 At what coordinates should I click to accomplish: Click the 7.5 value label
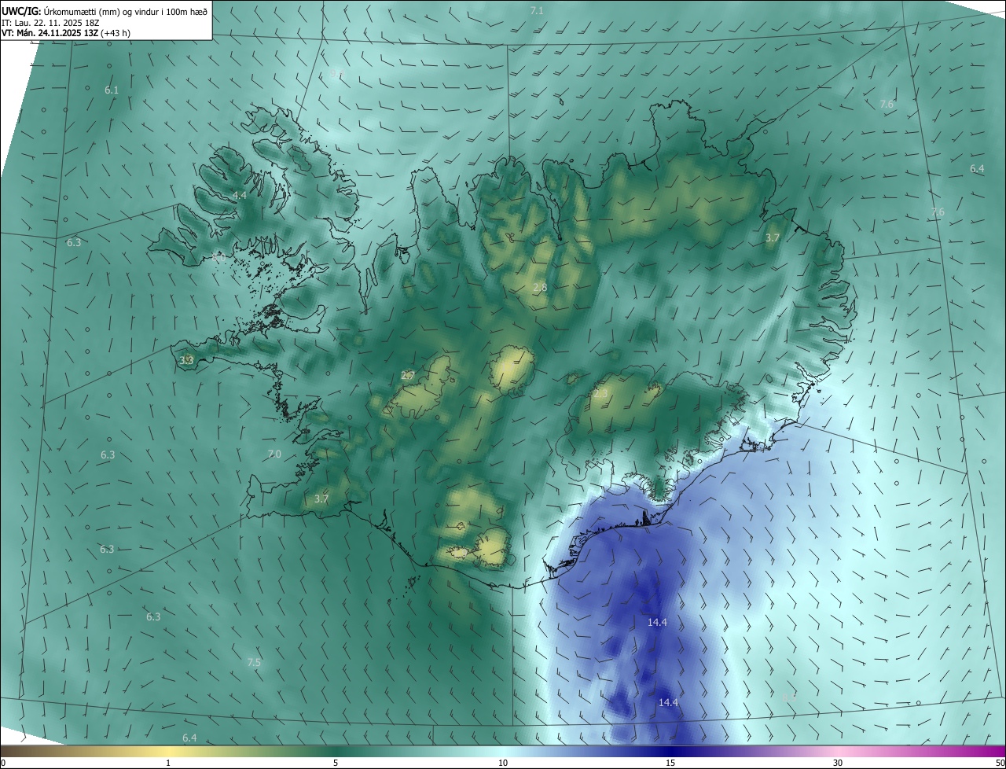pyautogui.click(x=254, y=663)
